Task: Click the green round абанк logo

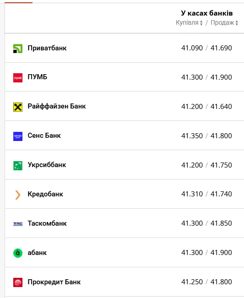Action: [x=18, y=253]
